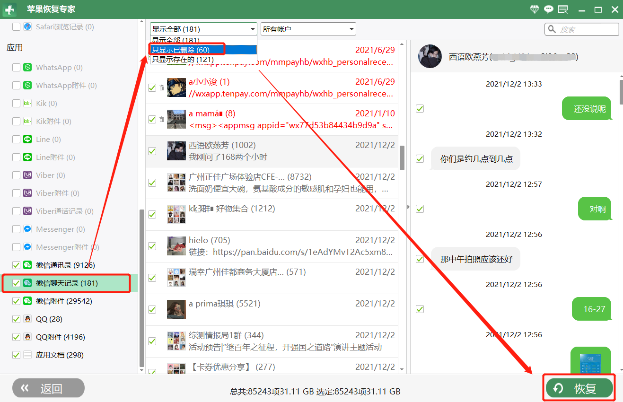623x402 pixels.
Task: Collapse preview pane with the splitter arrow
Action: point(408,207)
